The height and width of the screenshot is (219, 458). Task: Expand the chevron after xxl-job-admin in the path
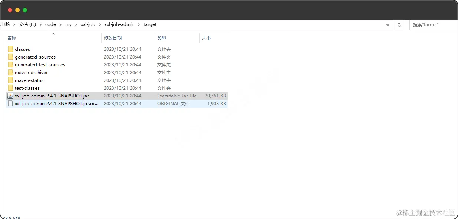tap(139, 24)
